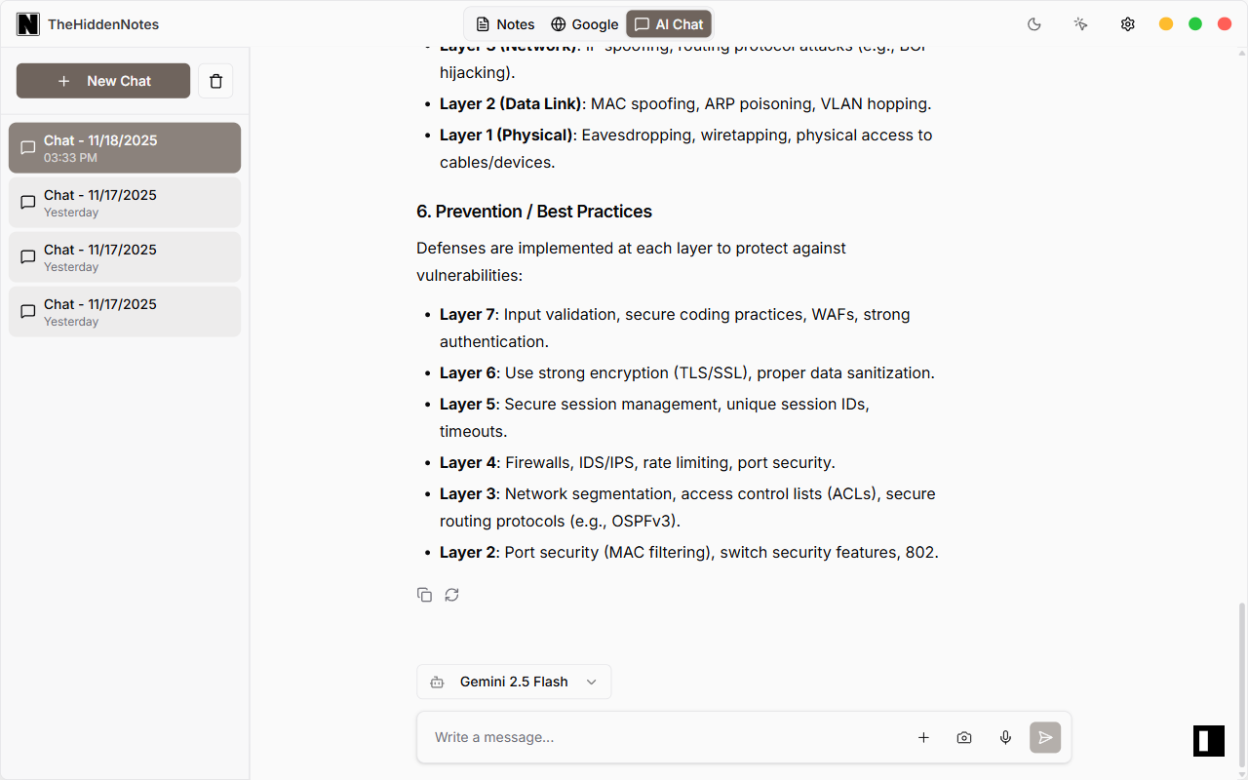Toggle the AI cursor assistant sparkle icon
Viewport: 1248px width, 780px height.
tap(1080, 23)
